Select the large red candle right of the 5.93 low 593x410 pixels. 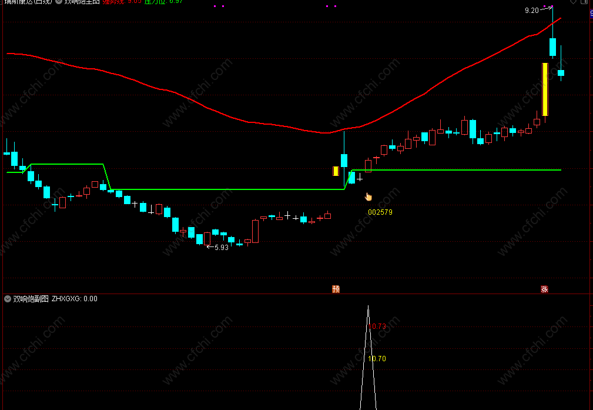pos(255,231)
